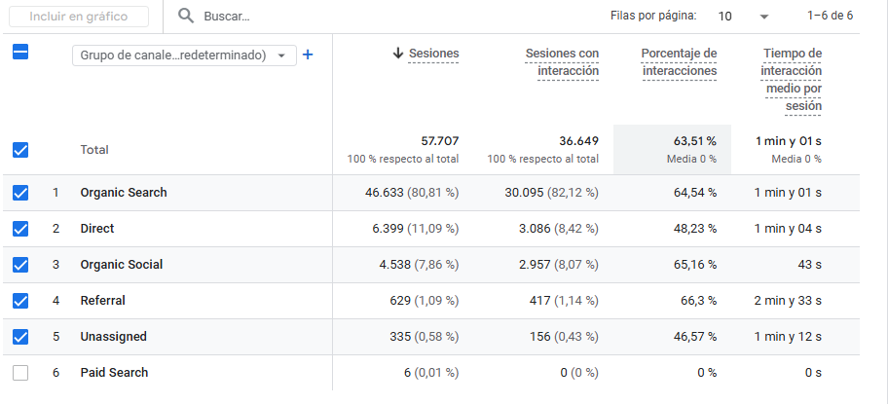This screenshot has width=888, height=404.
Task: Sort by Sesiones con interacción column
Action: pos(562,62)
